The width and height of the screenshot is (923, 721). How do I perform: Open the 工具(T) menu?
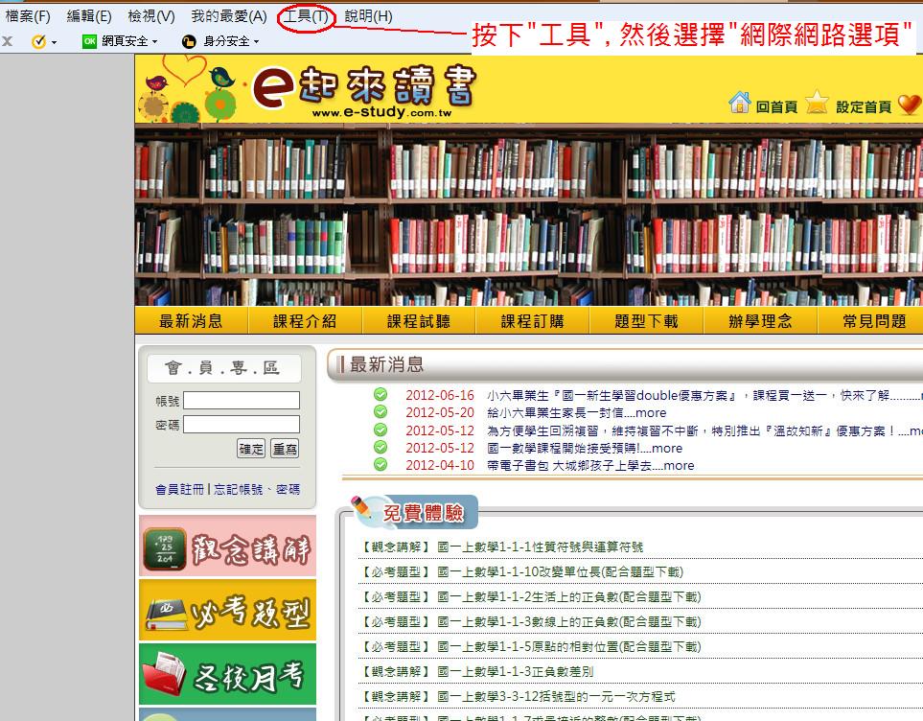[x=306, y=16]
